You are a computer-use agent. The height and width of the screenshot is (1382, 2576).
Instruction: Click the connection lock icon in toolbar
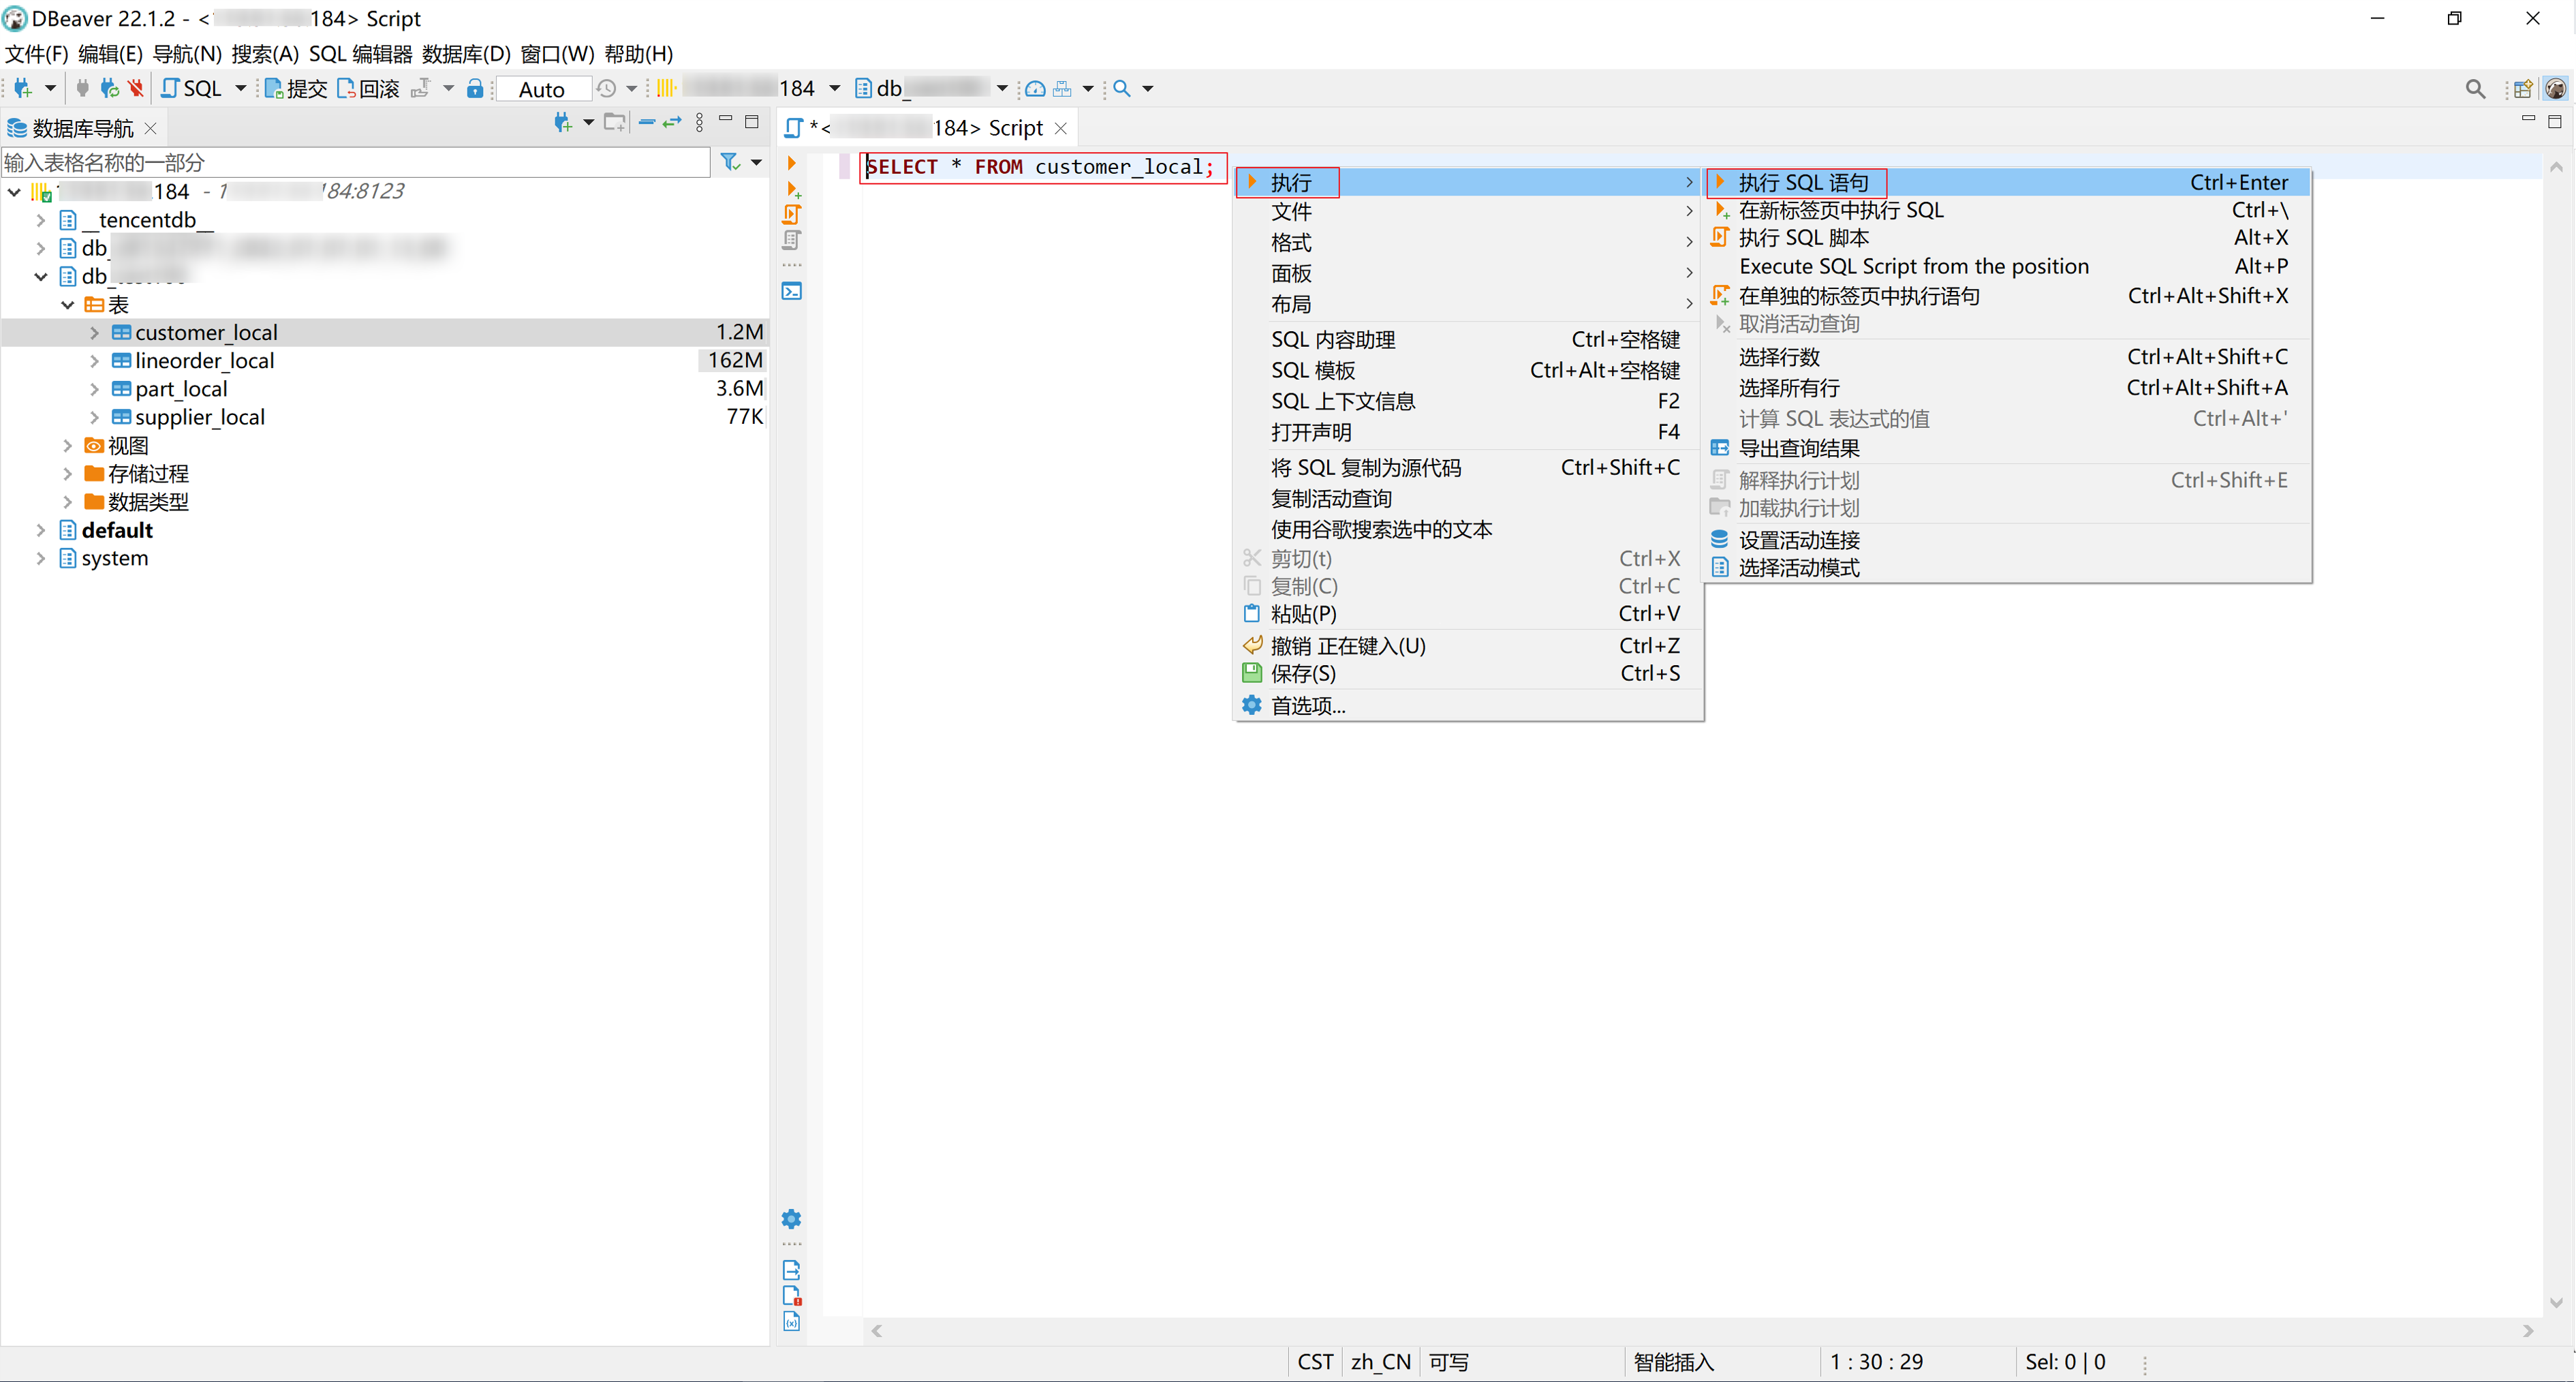point(475,88)
